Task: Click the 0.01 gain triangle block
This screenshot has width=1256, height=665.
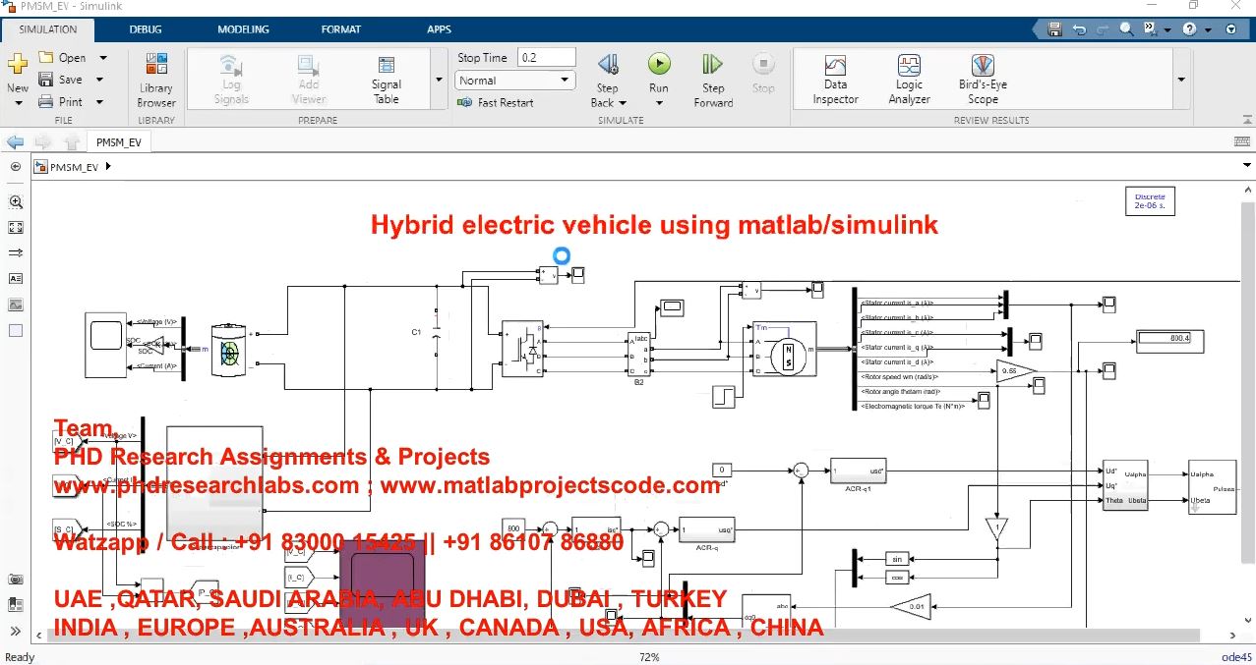Action: 911,606
